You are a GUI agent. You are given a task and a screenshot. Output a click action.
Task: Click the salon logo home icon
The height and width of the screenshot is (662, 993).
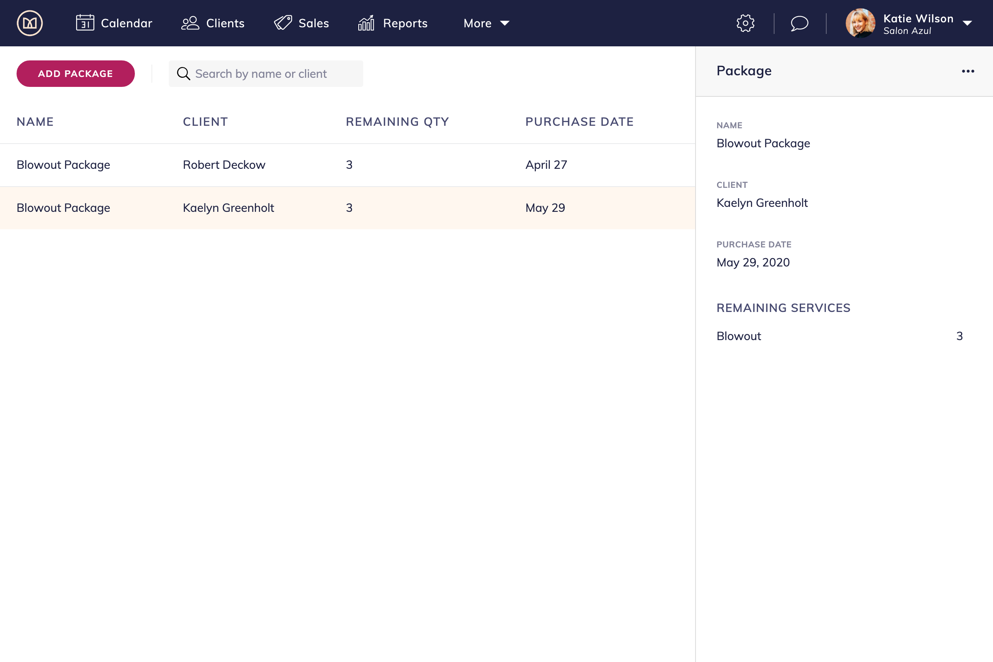29,23
